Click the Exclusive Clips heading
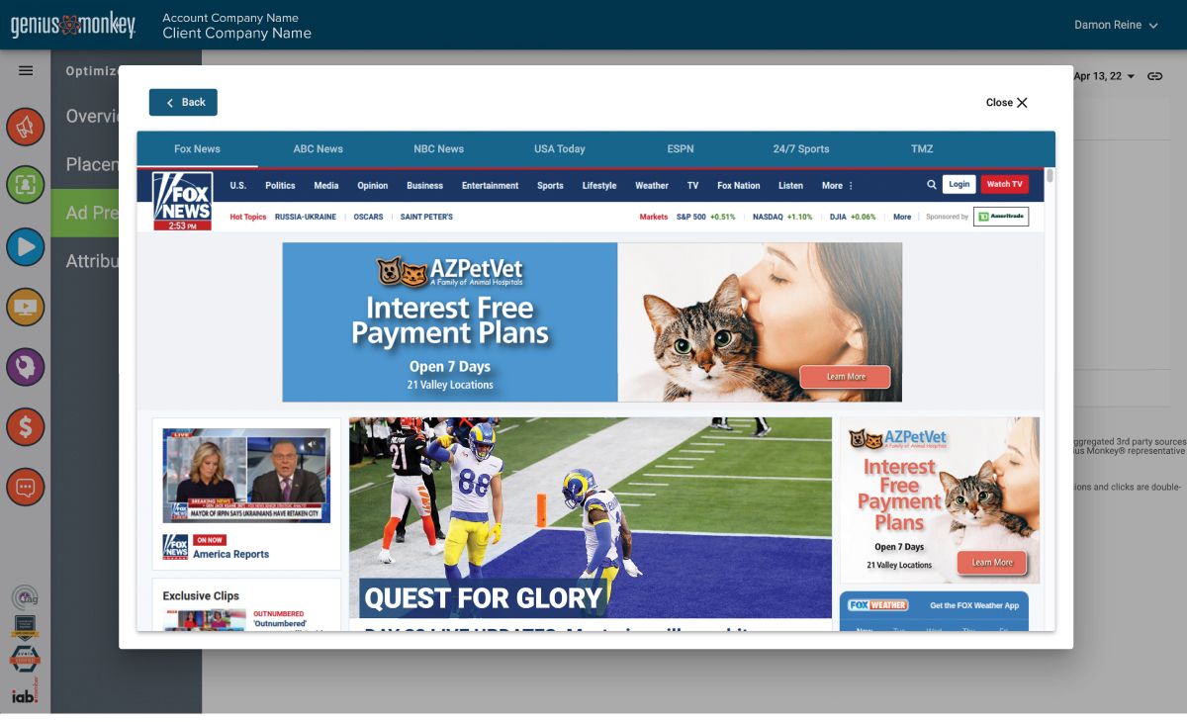The height and width of the screenshot is (722, 1187). (x=201, y=595)
